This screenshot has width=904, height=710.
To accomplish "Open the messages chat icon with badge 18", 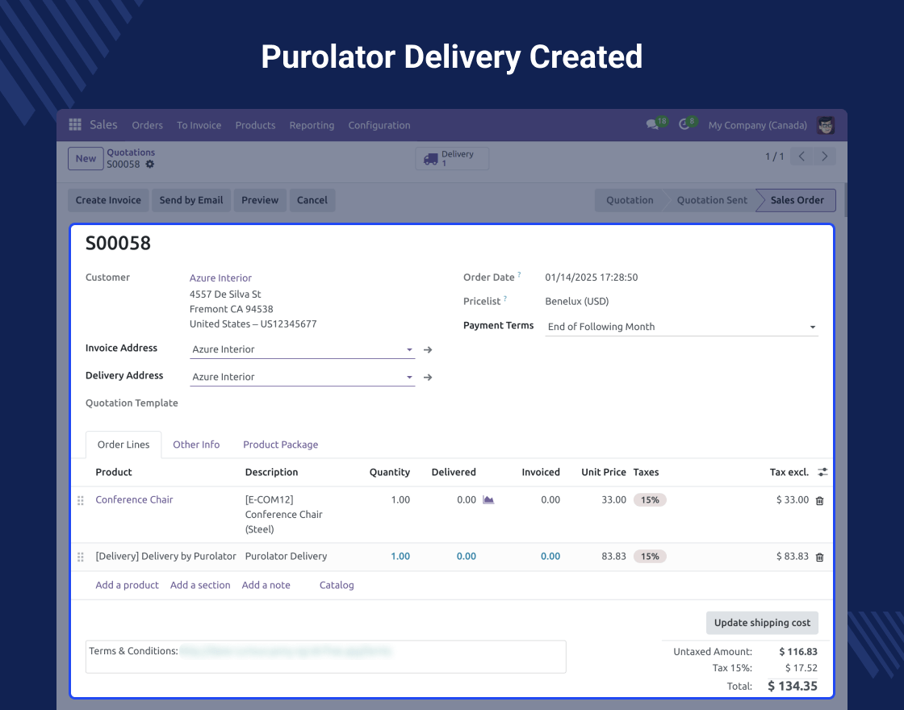I will 653,124.
